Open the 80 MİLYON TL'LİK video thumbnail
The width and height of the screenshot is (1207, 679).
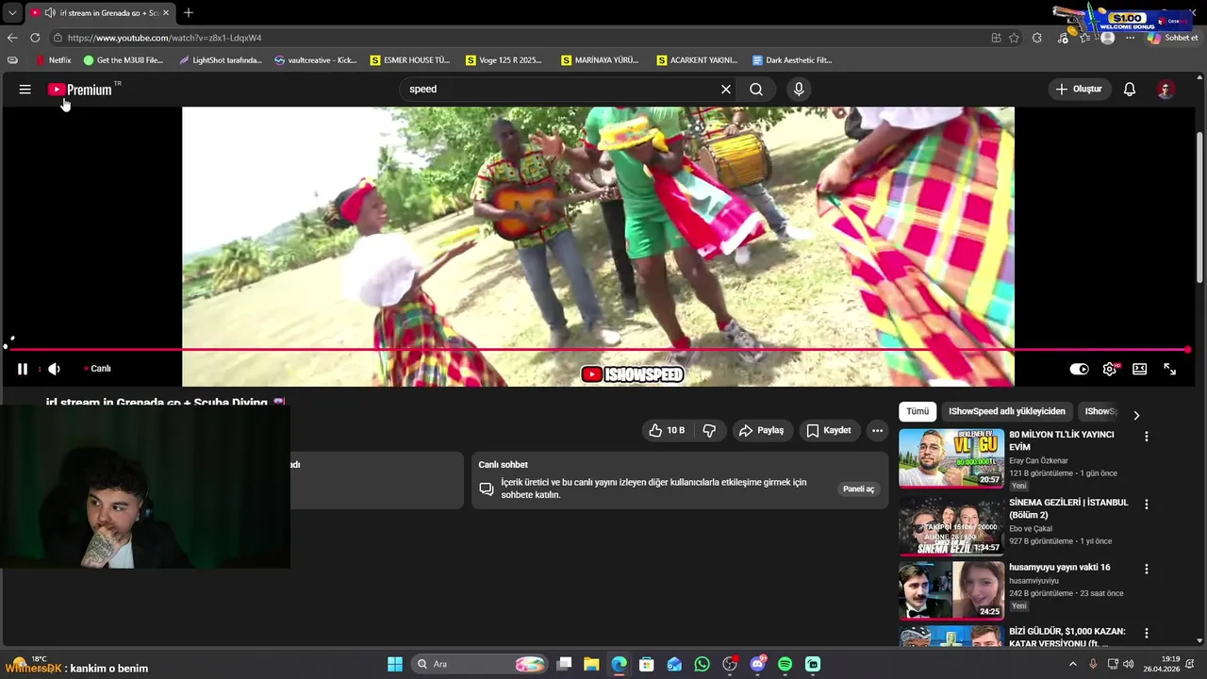click(951, 458)
